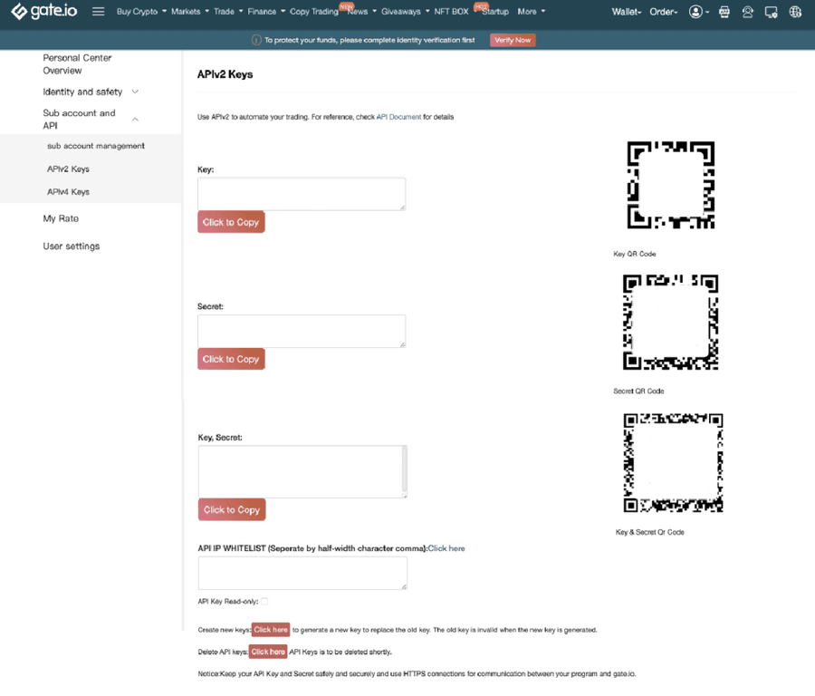Viewport: 815px width, 696px height.
Task: Collapse the Sub account and API section
Action: pos(91,119)
